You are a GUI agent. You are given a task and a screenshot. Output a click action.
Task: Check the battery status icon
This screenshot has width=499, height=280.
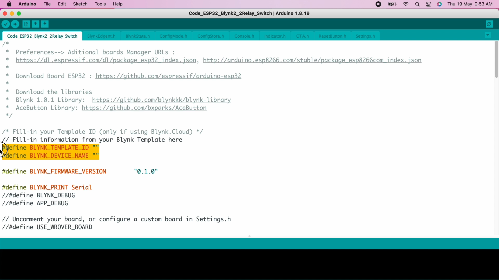392,4
